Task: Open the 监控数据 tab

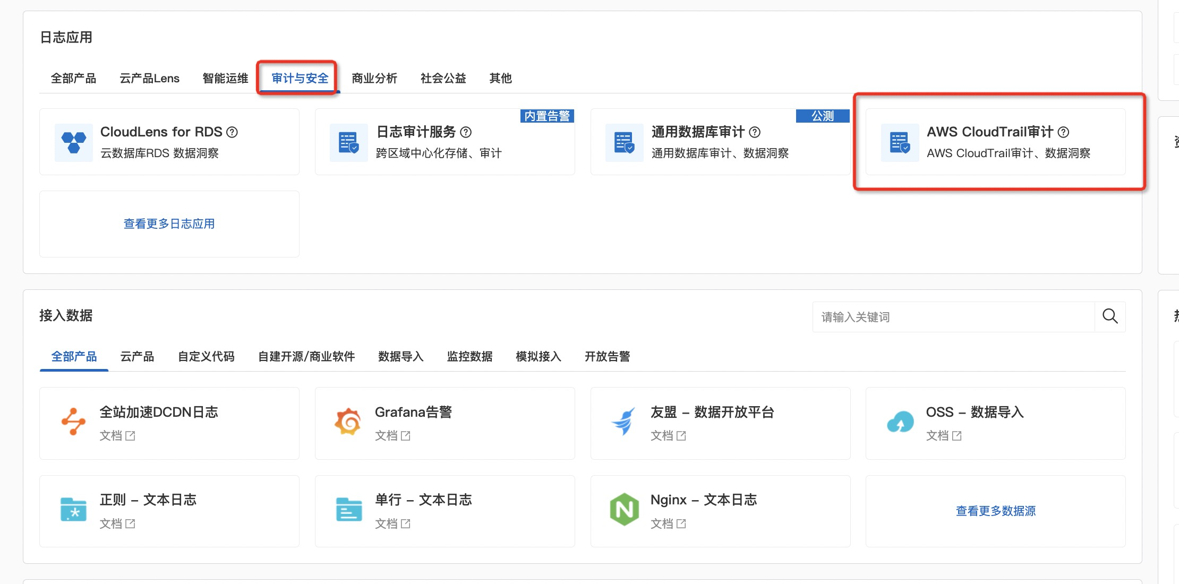Action: click(470, 356)
